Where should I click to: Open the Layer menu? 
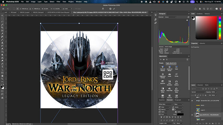point(39,2)
